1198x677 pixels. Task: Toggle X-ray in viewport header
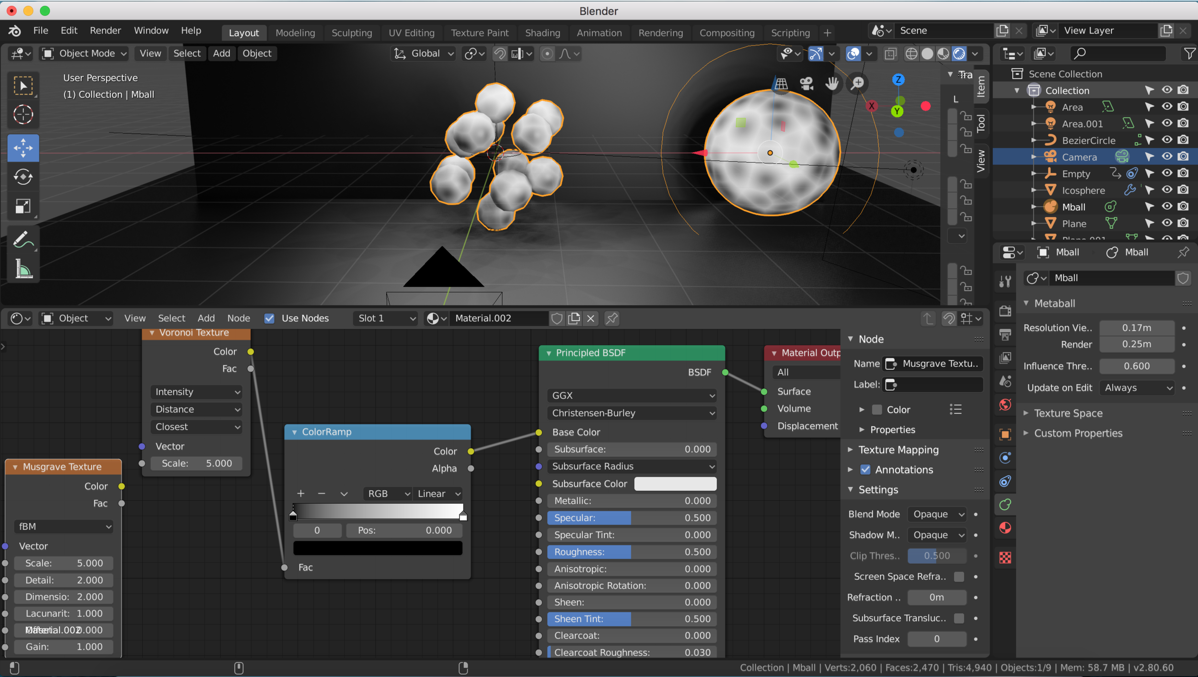(x=890, y=54)
